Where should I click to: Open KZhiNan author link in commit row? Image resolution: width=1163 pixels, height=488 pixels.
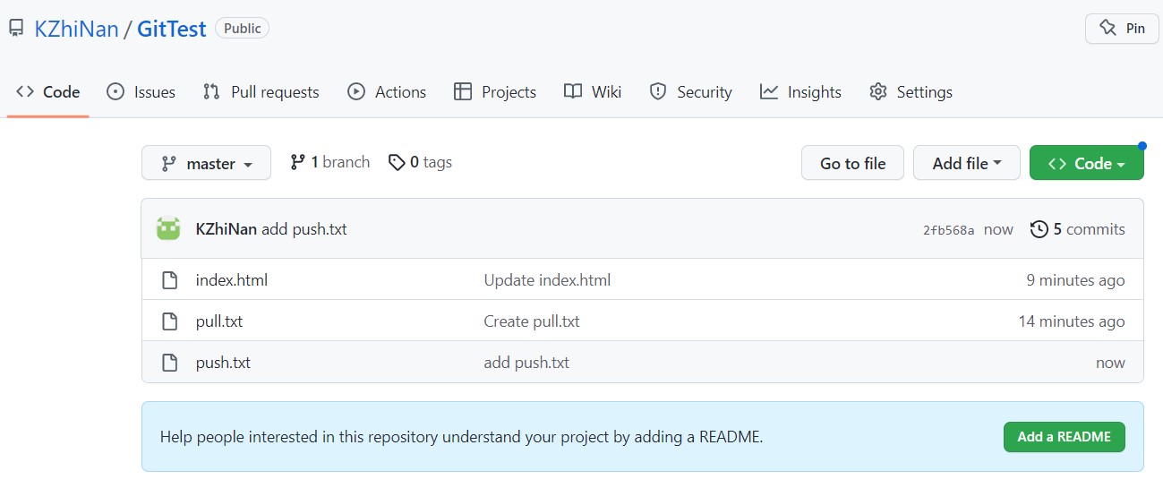click(x=227, y=229)
